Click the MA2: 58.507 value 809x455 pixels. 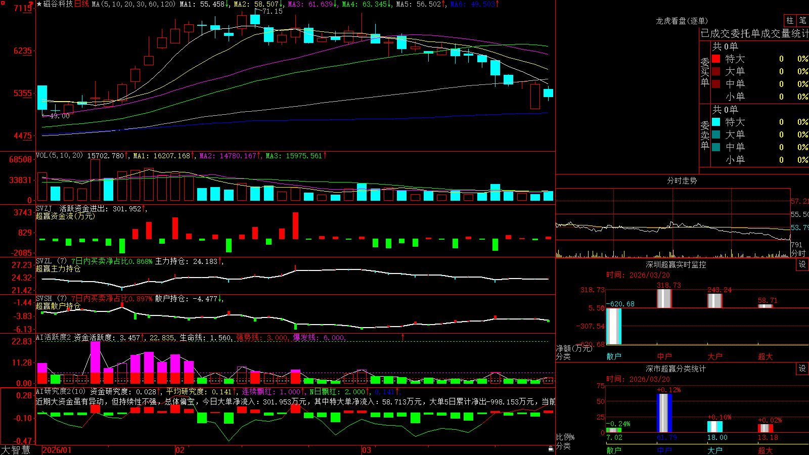(x=256, y=4)
